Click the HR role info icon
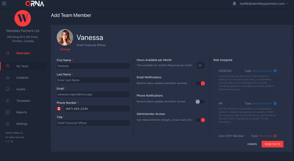The image size is (294, 161). (x=275, y=103)
